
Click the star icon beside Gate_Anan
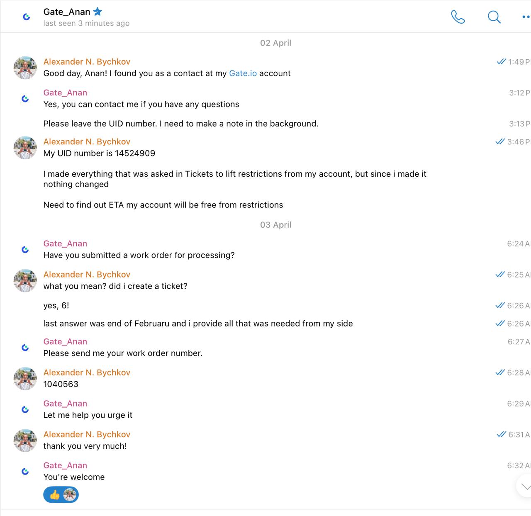(x=97, y=12)
